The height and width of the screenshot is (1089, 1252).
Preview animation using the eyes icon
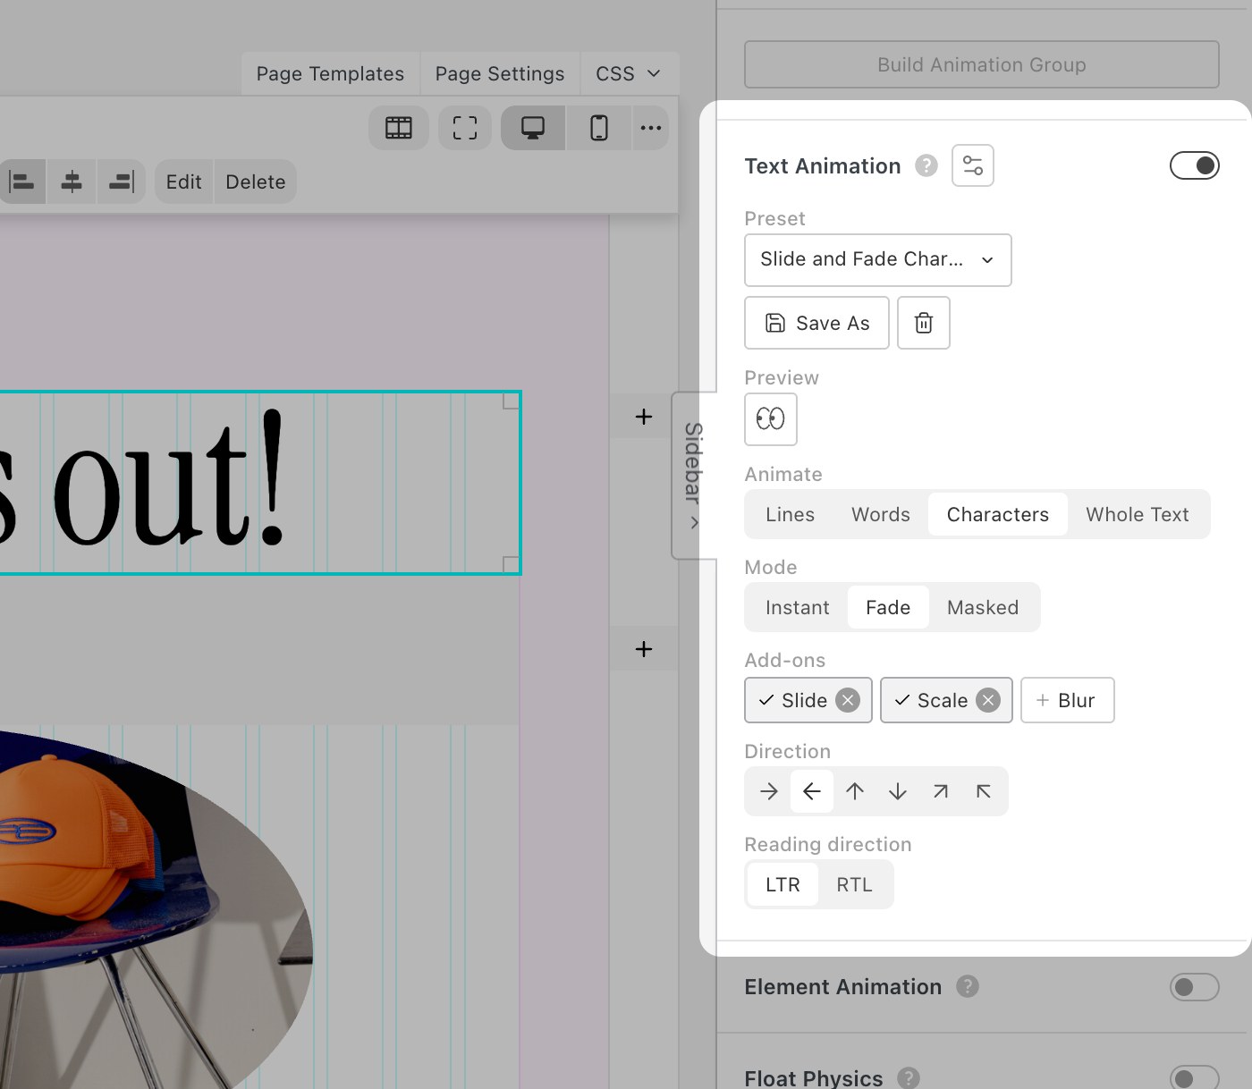click(771, 418)
